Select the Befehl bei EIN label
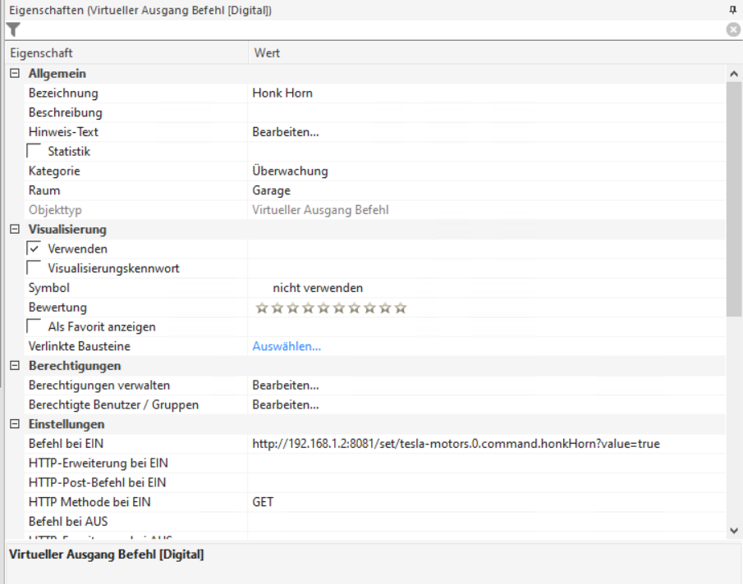Viewport: 743px width, 584px height. tap(66, 444)
